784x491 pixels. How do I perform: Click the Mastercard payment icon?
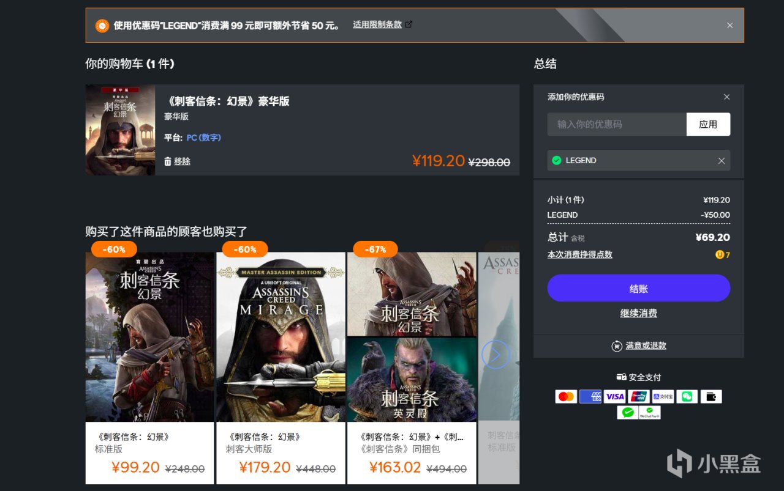567,397
